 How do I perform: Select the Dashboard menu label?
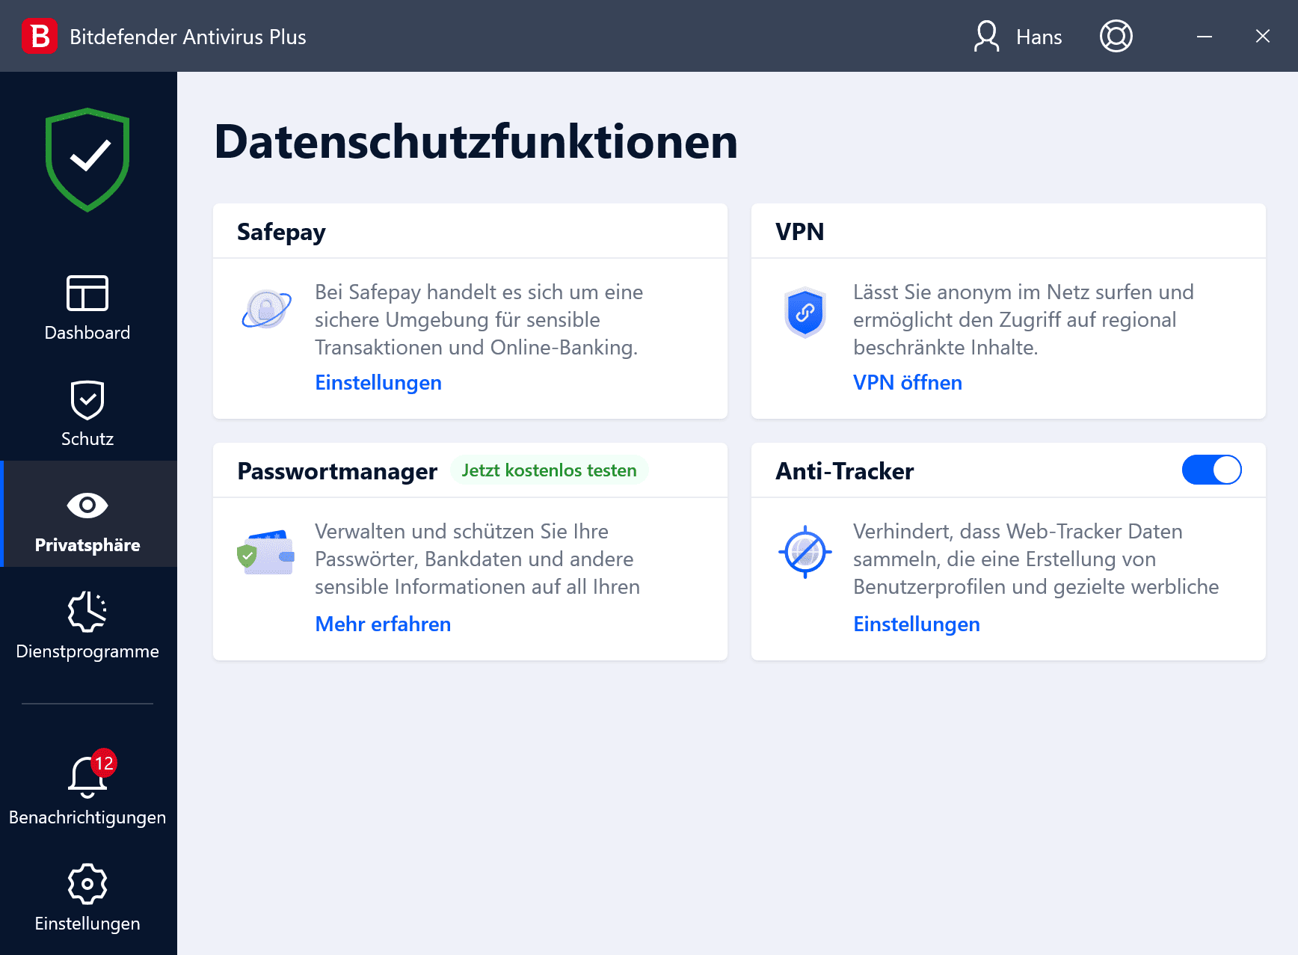pyautogui.click(x=87, y=333)
